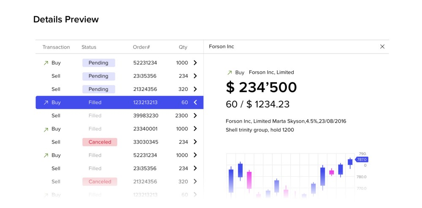This screenshot has width=422, height=208.
Task: Collapse details using chevron on highlighted order 123213213
Action: pyautogui.click(x=195, y=102)
